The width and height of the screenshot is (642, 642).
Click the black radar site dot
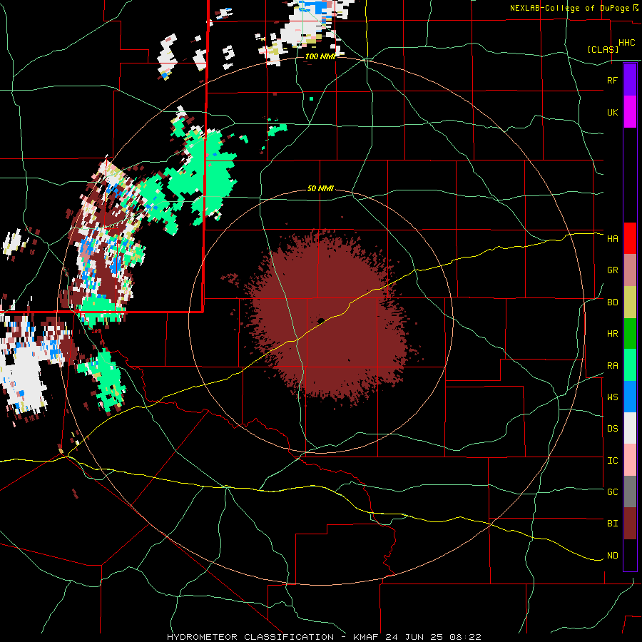coord(321,320)
